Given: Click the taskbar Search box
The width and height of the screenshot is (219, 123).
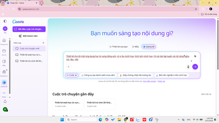Looking at the screenshot, I should tap(81, 120).
